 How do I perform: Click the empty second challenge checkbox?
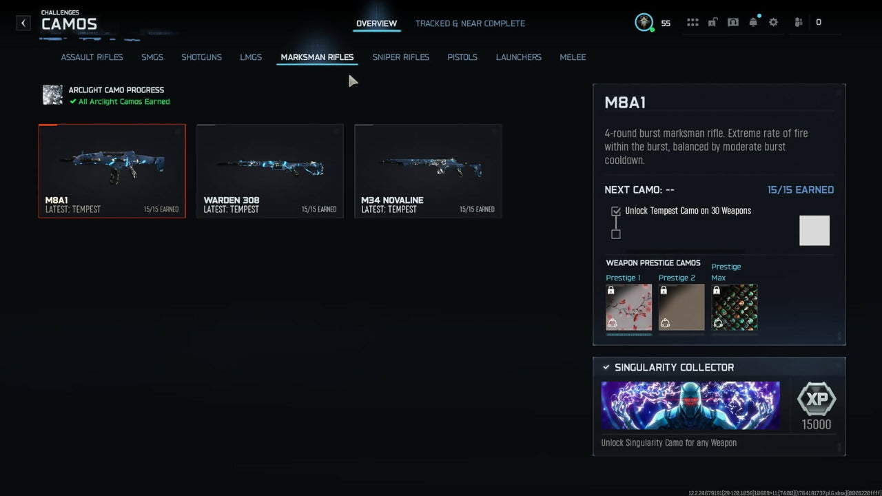(616, 234)
